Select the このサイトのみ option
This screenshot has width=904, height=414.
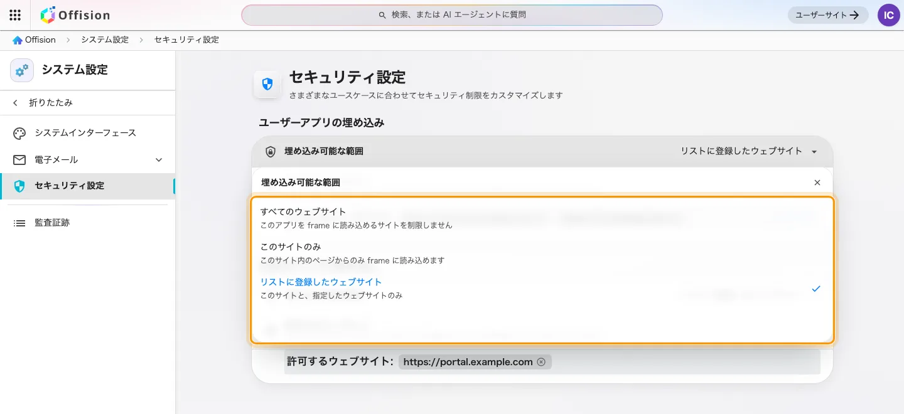542,253
